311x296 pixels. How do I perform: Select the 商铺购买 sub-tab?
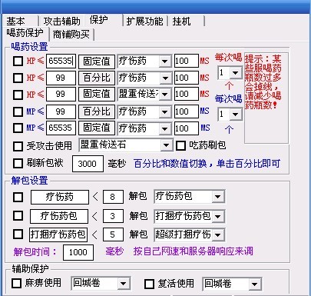(71, 35)
